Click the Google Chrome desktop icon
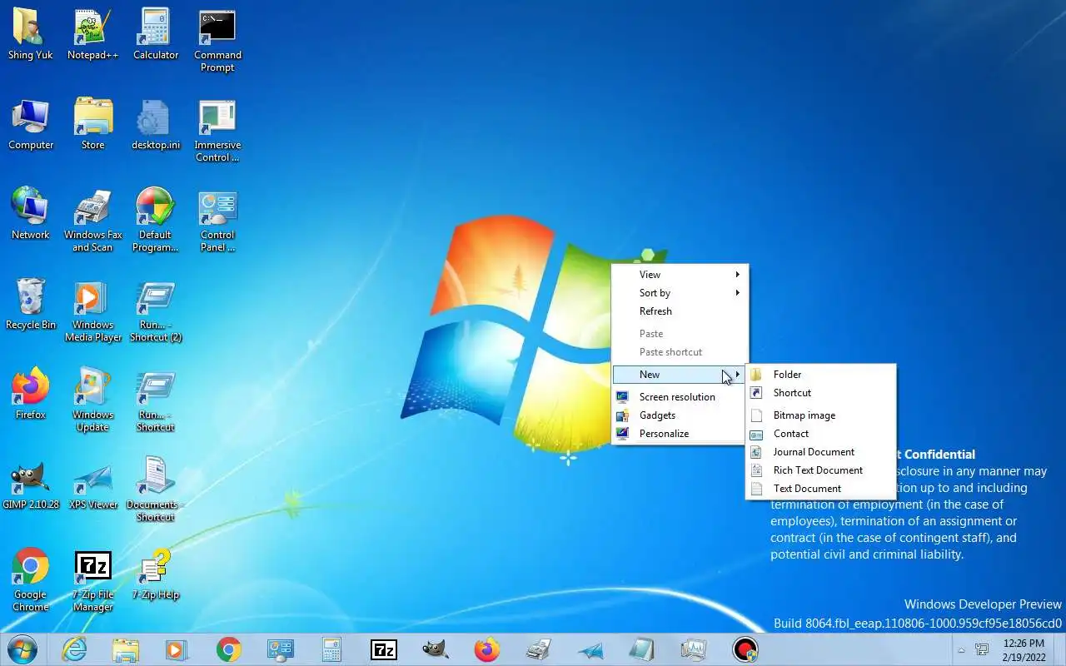 tap(31, 580)
